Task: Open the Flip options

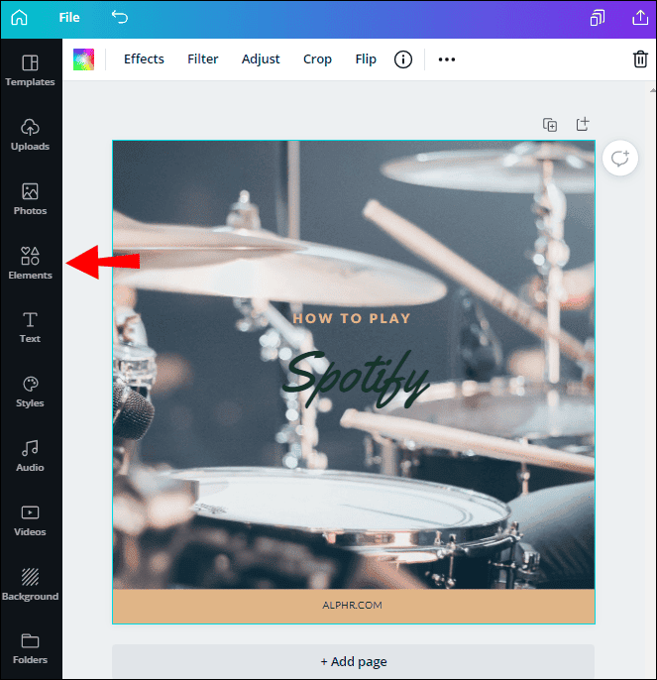Action: pyautogui.click(x=366, y=59)
